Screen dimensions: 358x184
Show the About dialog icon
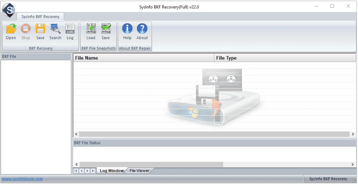pos(142,29)
